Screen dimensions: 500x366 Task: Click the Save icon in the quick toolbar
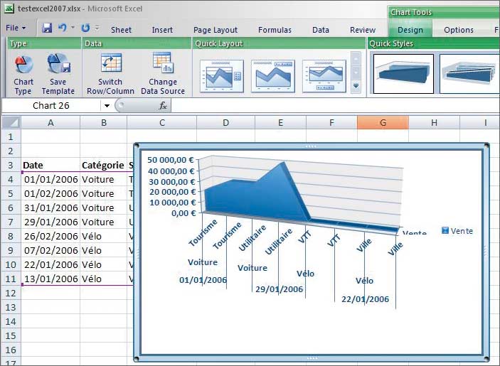pyautogui.click(x=47, y=28)
